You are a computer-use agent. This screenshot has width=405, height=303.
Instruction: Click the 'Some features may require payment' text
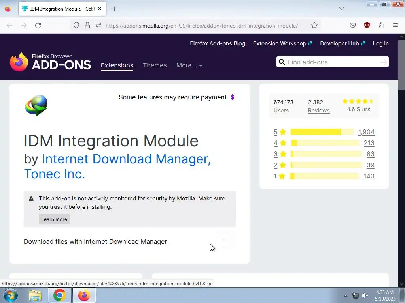click(x=172, y=97)
